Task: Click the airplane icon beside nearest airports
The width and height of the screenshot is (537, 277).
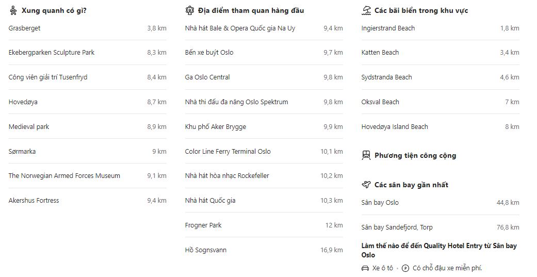Action: pyautogui.click(x=366, y=185)
